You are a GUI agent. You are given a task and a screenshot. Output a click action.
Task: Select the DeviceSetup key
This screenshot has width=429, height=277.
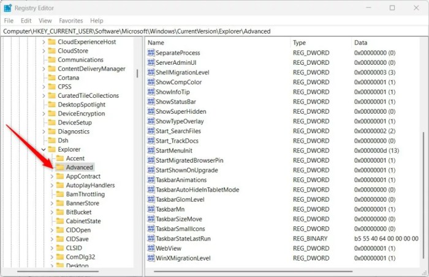(x=75, y=122)
